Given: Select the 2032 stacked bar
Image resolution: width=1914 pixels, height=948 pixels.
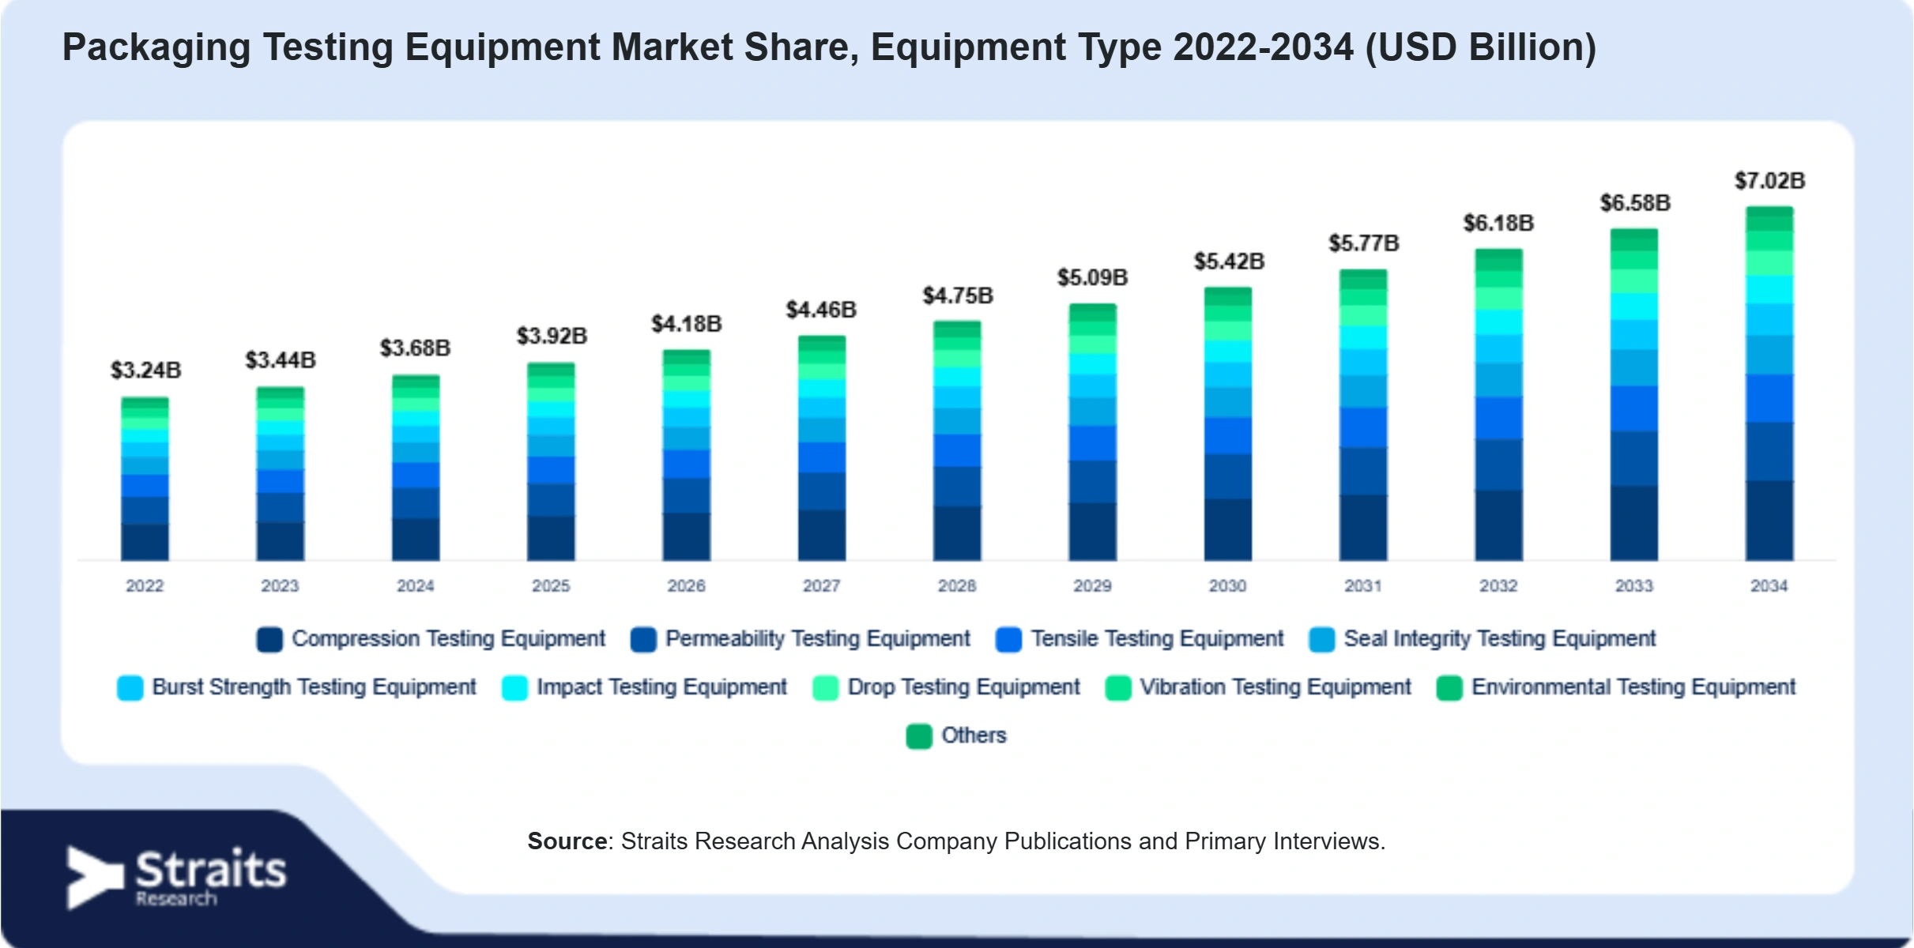Looking at the screenshot, I should pos(1498,404).
